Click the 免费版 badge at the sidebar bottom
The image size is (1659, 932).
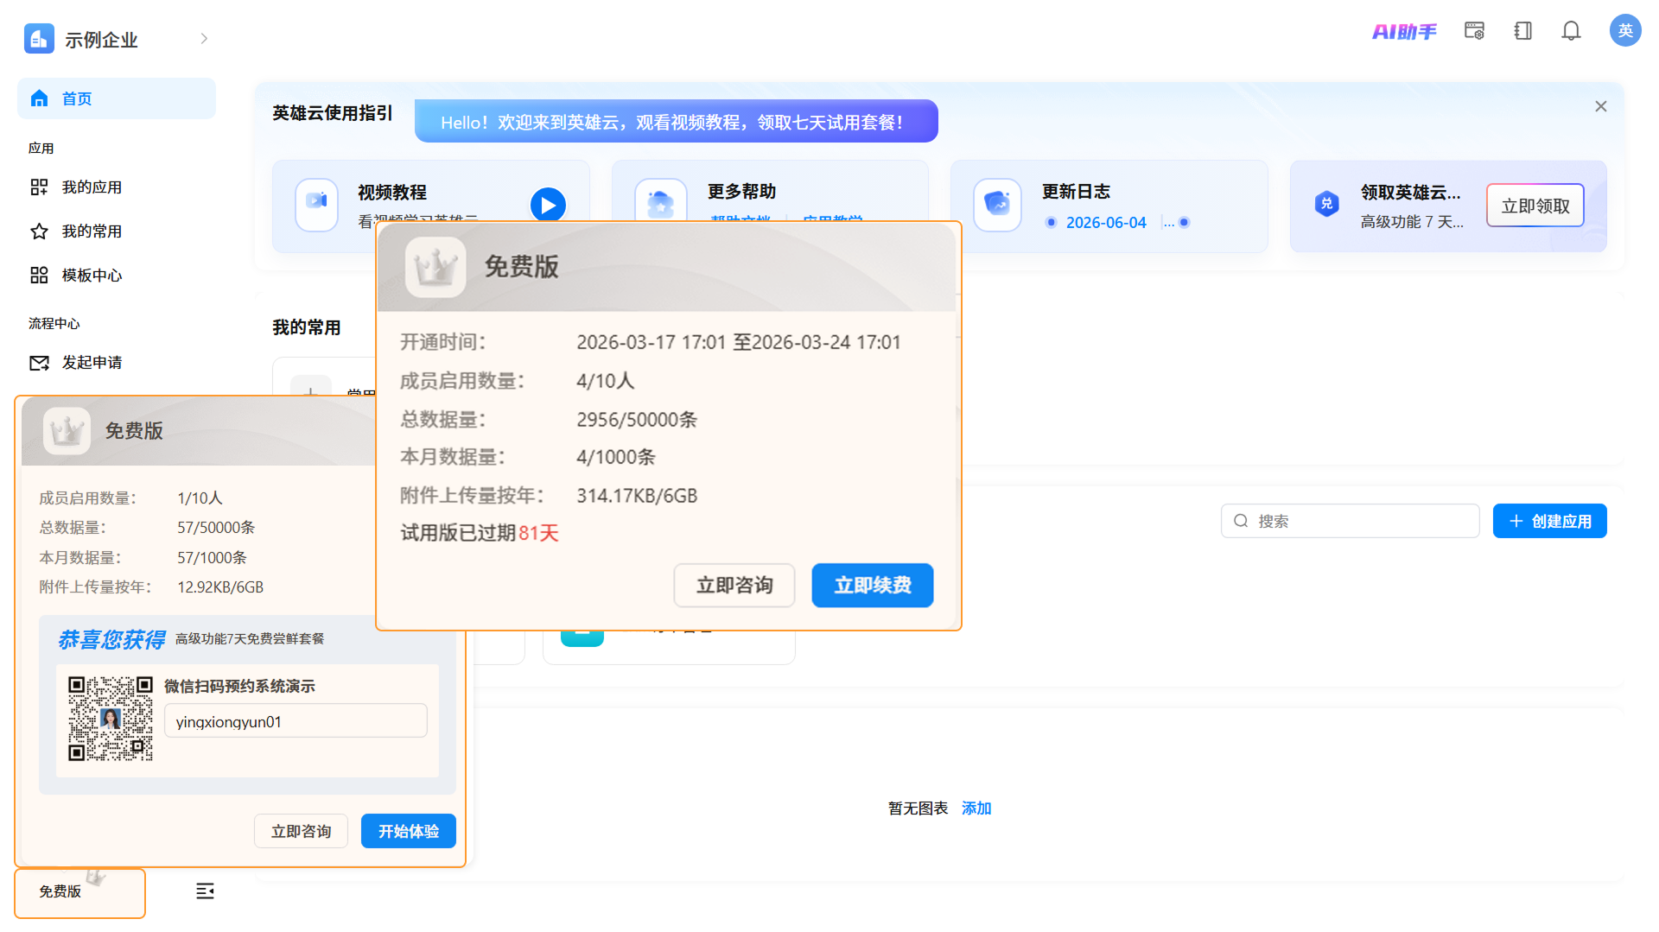point(79,893)
